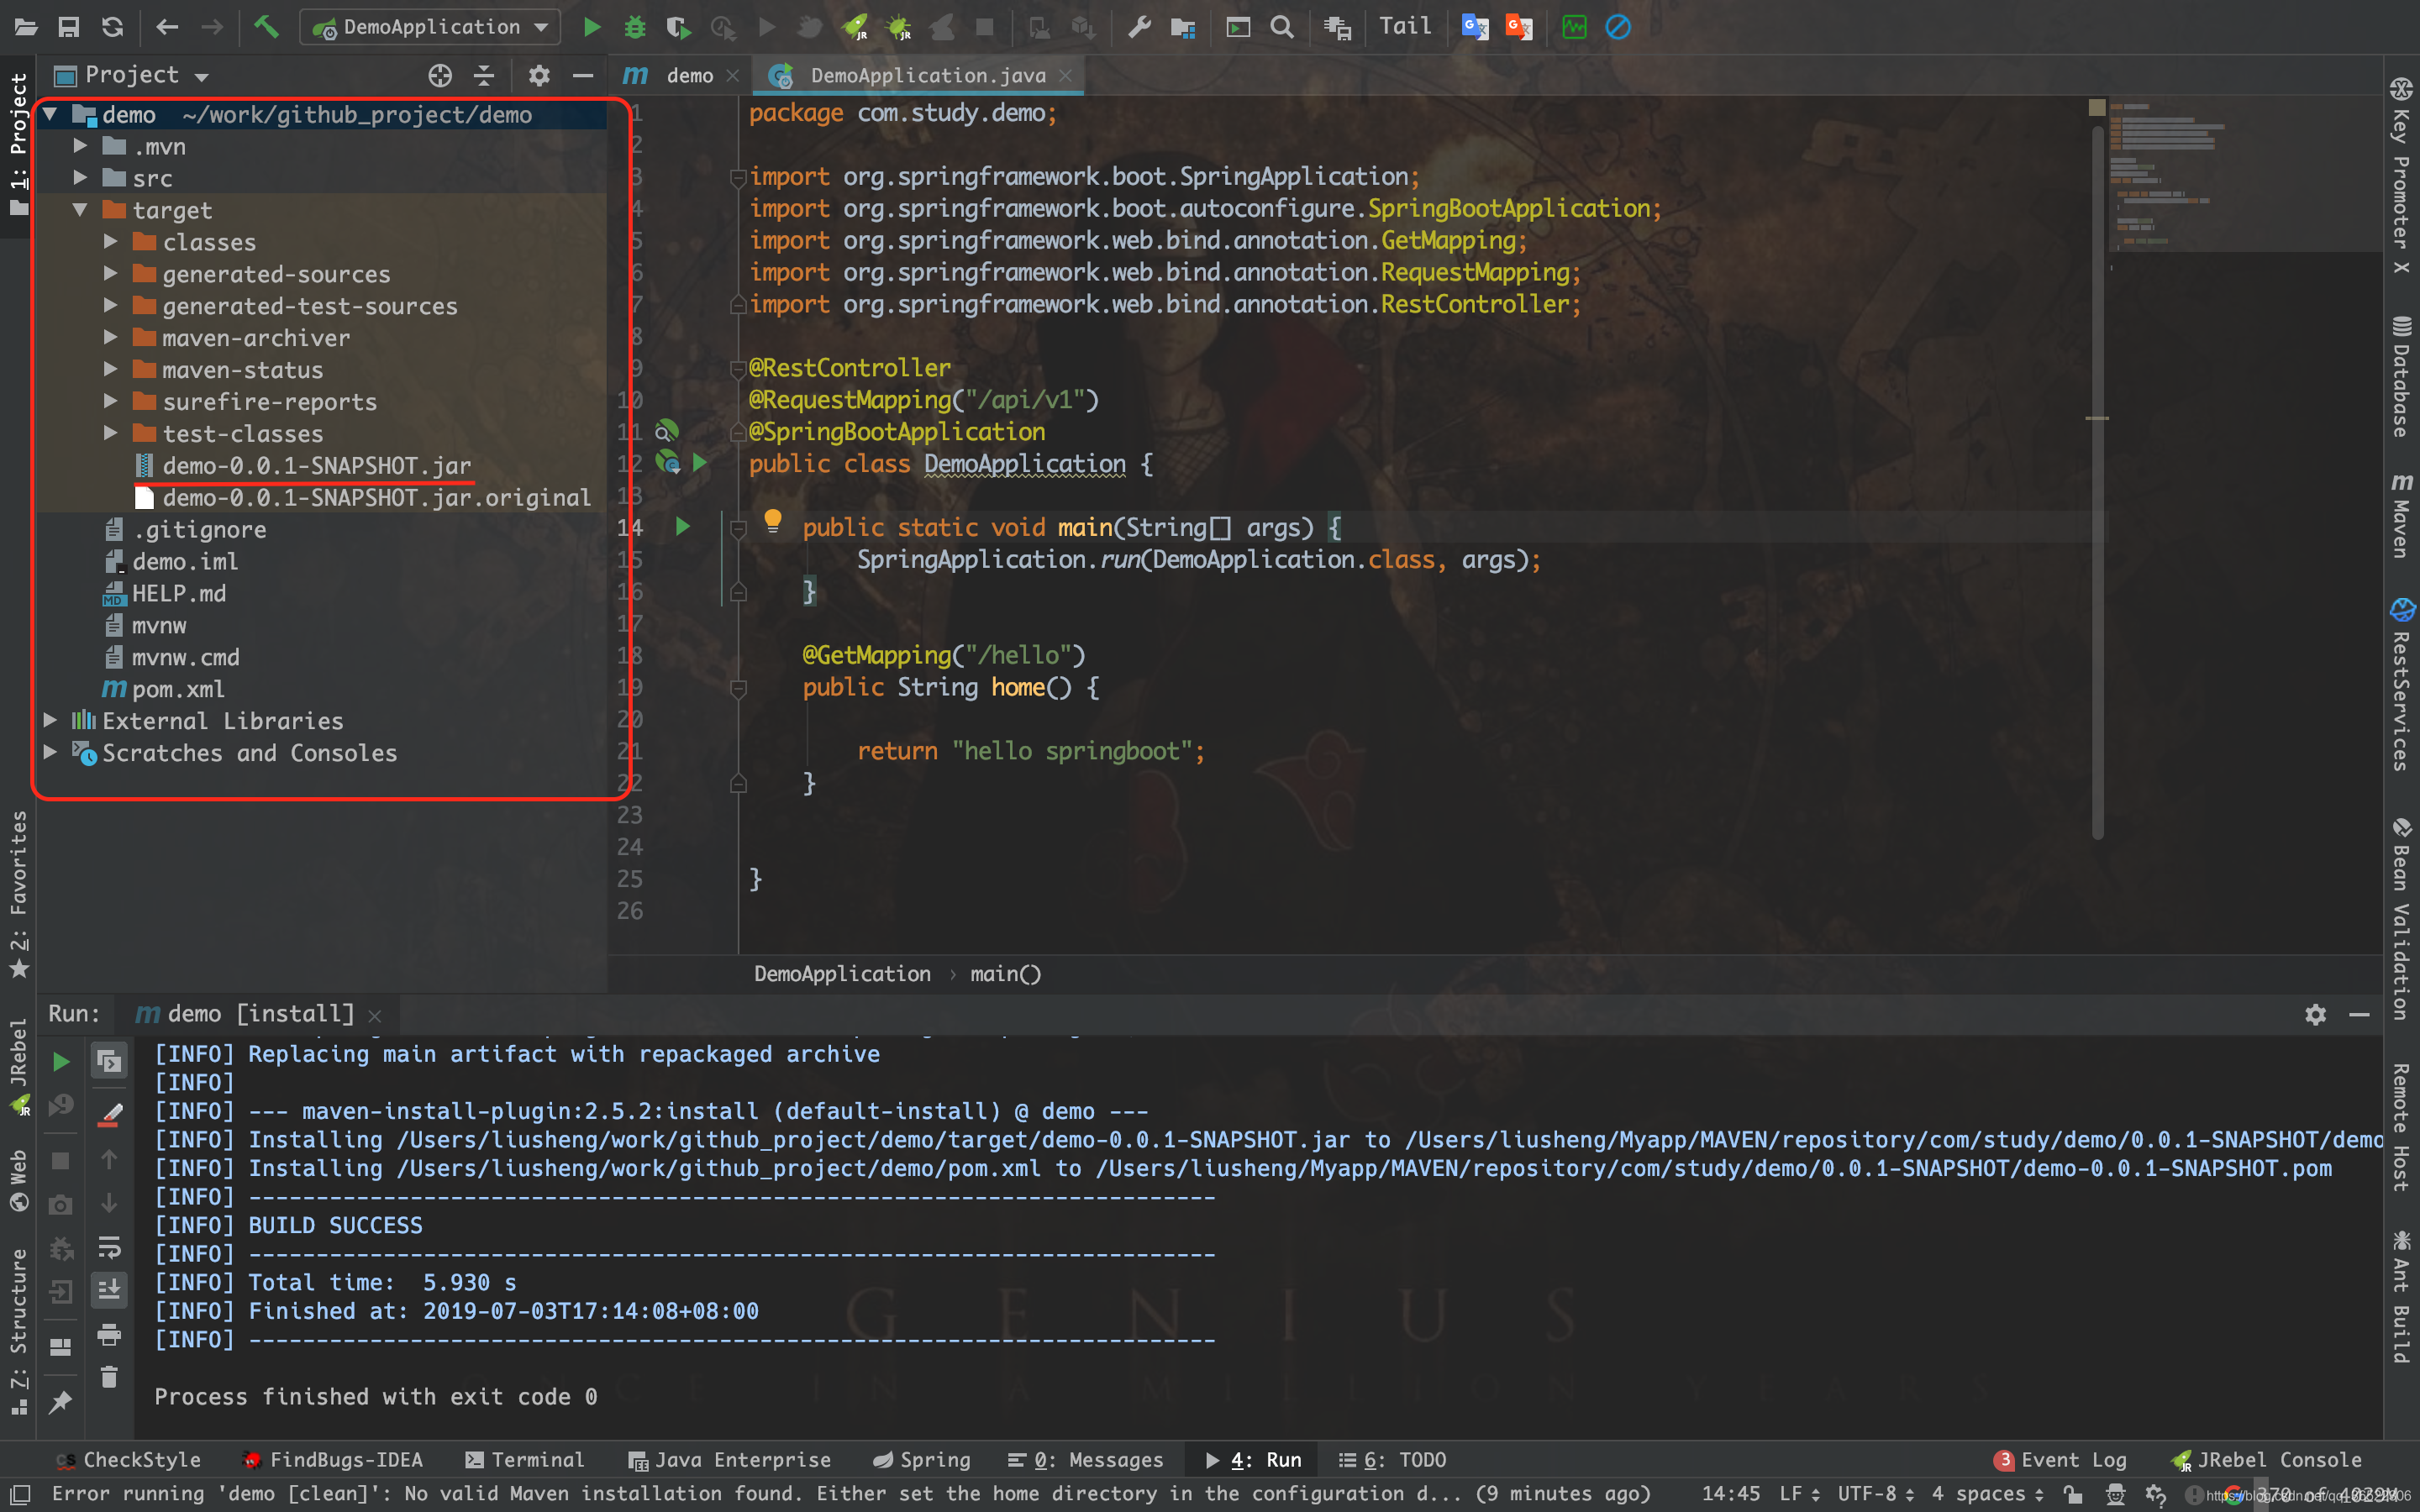2420x1512 pixels.
Task: Toggle soft-wrap in Run console
Action: point(109,1247)
